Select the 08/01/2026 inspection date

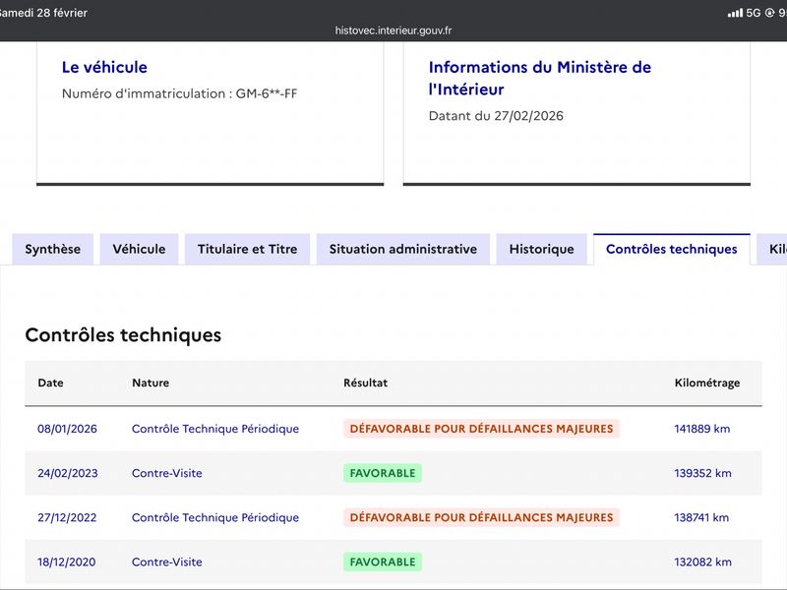[68, 429]
